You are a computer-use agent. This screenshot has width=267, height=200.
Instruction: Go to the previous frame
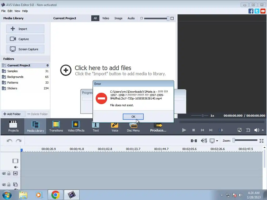click(x=202, y=130)
